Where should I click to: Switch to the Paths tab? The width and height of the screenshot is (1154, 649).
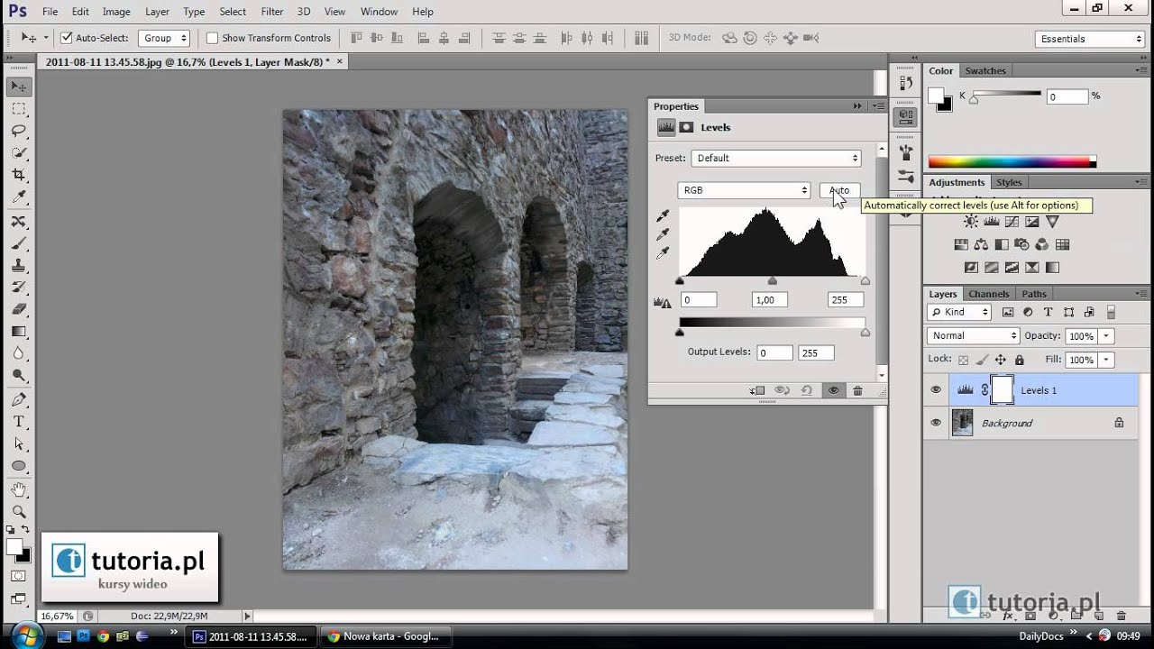coord(1034,294)
